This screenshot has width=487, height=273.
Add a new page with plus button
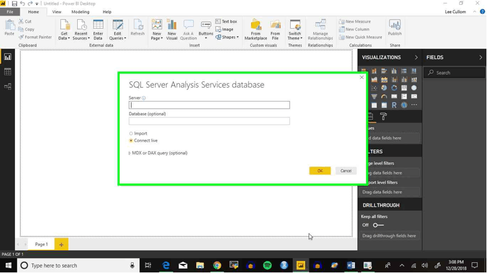tap(61, 244)
